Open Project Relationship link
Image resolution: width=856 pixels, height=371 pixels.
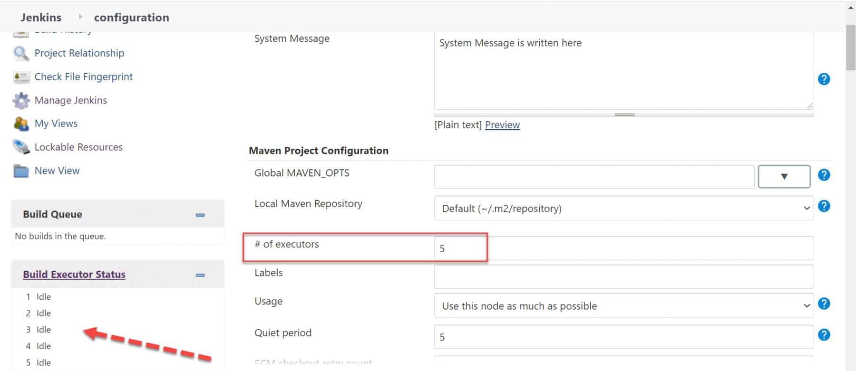[x=79, y=53]
